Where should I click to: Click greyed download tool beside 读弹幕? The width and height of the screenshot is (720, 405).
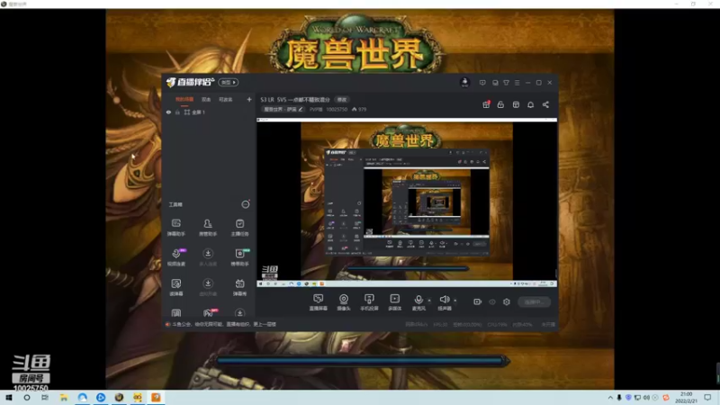point(208,287)
